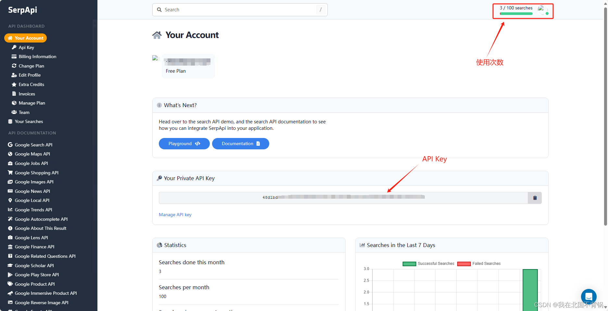Focus the top Search field
This screenshot has height=311, width=608.
click(240, 10)
